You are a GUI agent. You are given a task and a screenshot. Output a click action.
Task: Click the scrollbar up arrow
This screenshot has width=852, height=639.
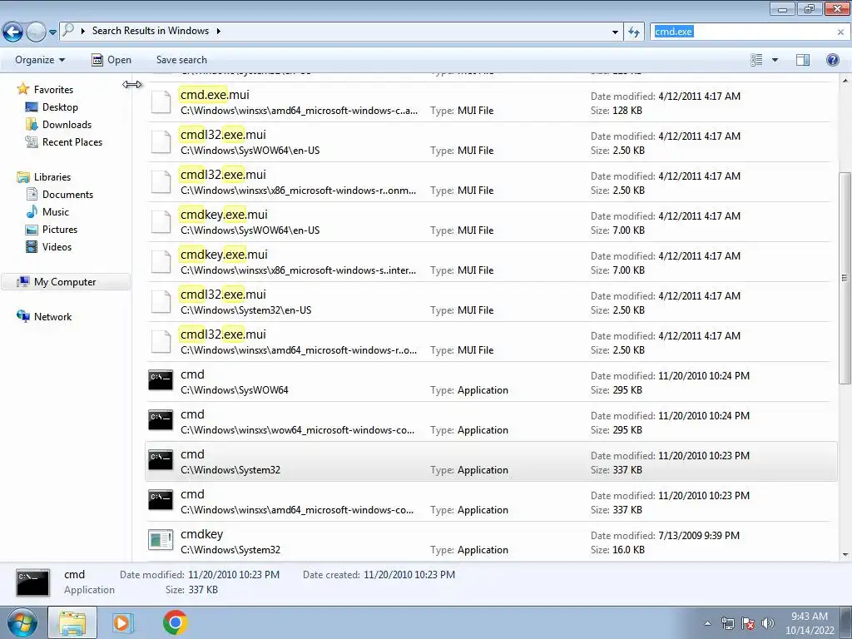[x=845, y=81]
